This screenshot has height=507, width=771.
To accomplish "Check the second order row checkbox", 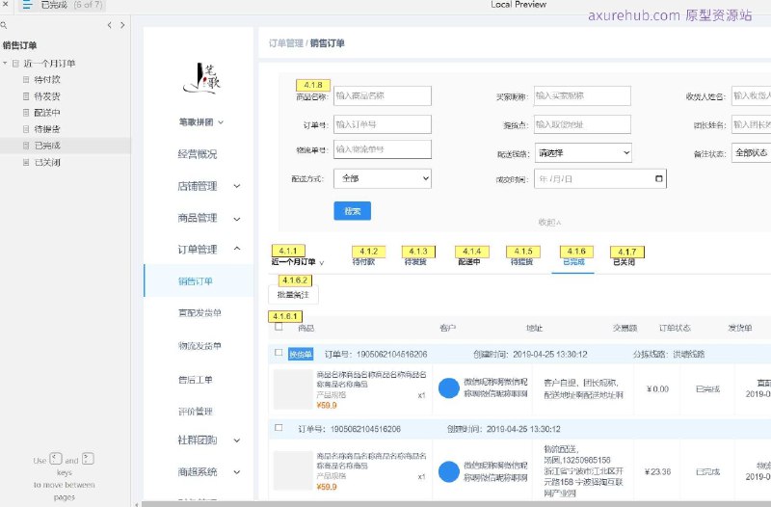I will coord(279,427).
